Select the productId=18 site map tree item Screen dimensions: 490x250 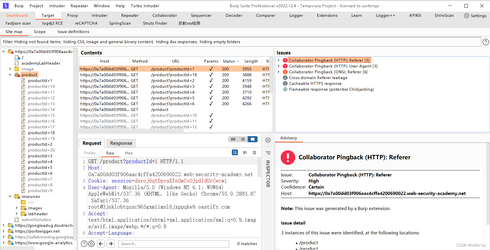click(x=41, y=133)
